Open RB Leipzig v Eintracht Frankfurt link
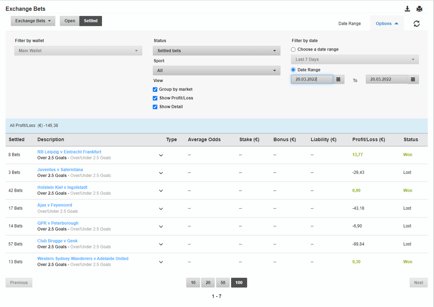Image resolution: width=434 pixels, height=307 pixels. (69, 152)
